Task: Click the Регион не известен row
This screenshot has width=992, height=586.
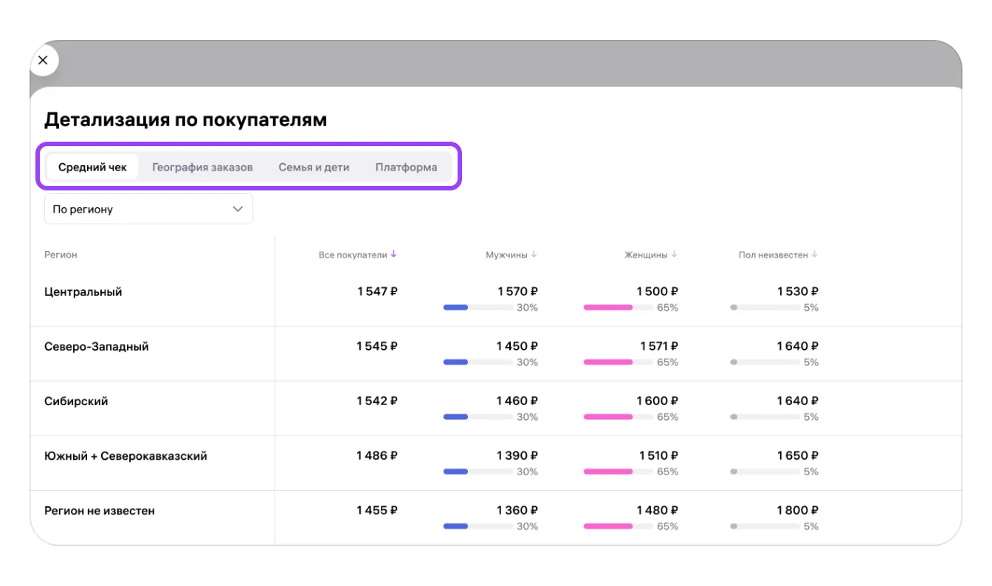Action: (x=100, y=511)
